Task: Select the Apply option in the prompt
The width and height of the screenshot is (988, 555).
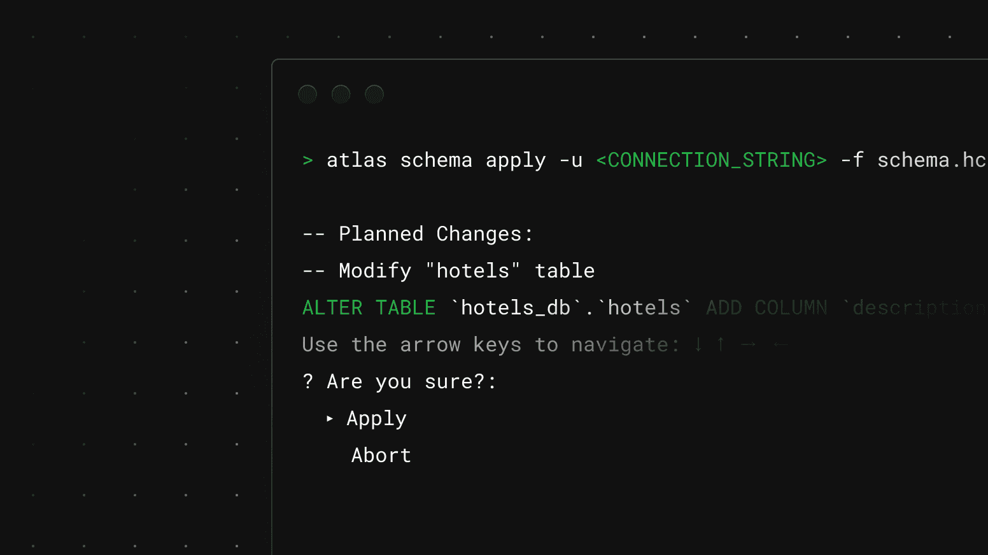Action: point(376,418)
